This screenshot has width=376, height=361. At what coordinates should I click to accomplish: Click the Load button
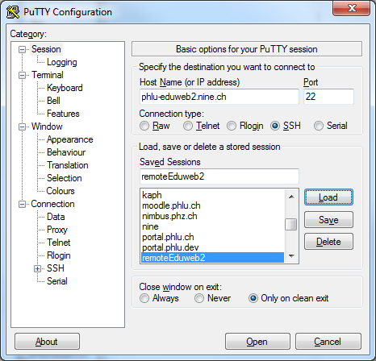[328, 197]
